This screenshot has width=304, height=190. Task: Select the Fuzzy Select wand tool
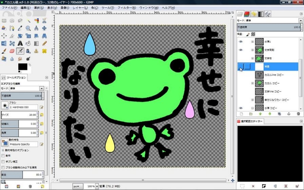click(28, 21)
